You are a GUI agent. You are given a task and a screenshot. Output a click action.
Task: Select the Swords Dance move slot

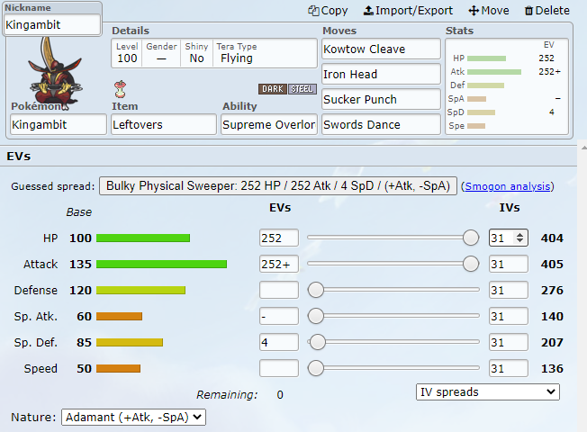tap(381, 124)
